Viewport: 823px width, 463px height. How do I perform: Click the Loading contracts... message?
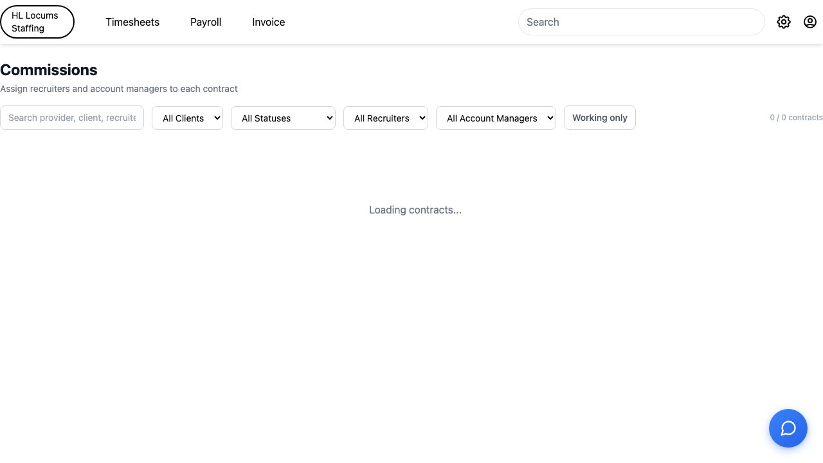point(415,210)
